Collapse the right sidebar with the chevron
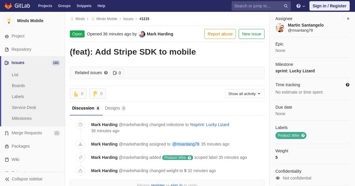Screen dimensions: 355x186 click(348, 19)
